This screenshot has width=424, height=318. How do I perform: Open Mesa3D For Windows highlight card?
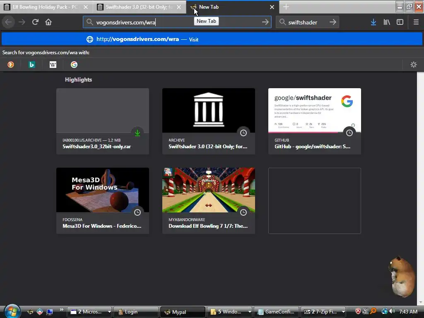pyautogui.click(x=103, y=201)
